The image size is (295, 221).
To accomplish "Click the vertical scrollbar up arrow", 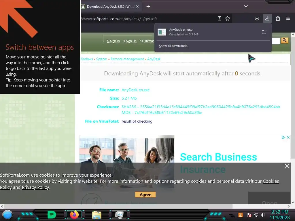I will (x=293, y=35).
